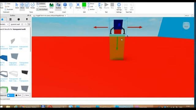The width and height of the screenshot is (196, 110).
Task: Set Toolbox background to None
Action: coord(26,95)
